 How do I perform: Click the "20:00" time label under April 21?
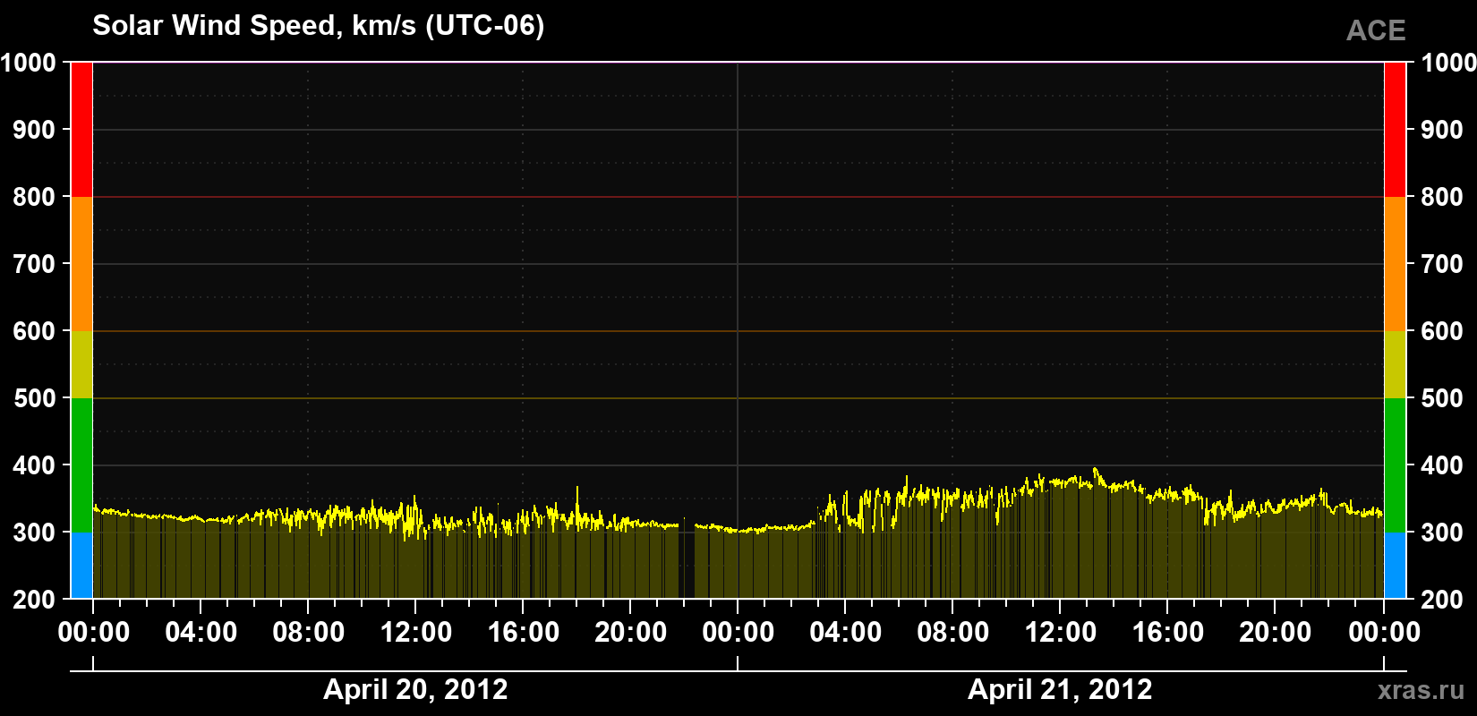[1275, 633]
